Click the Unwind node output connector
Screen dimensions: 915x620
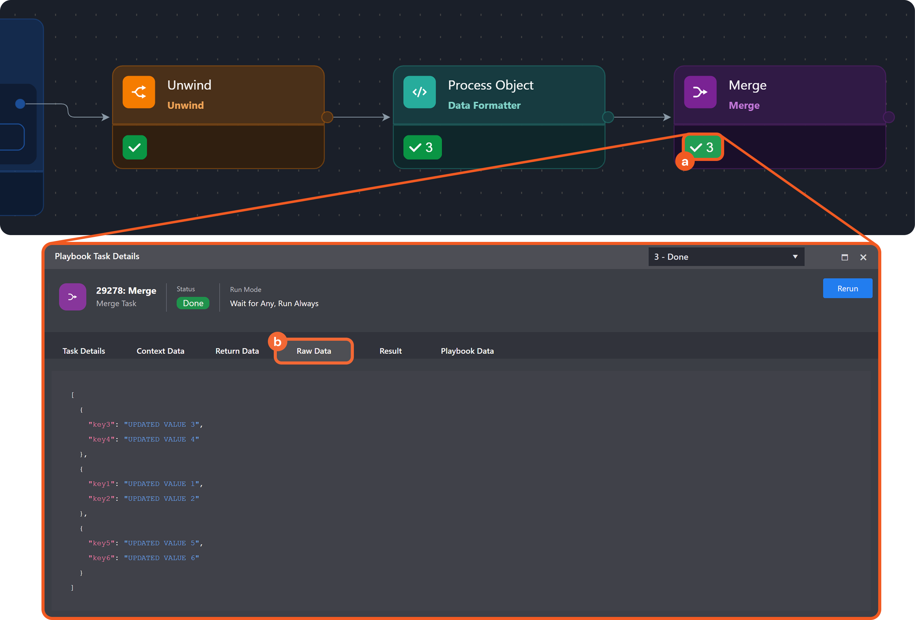pos(327,117)
